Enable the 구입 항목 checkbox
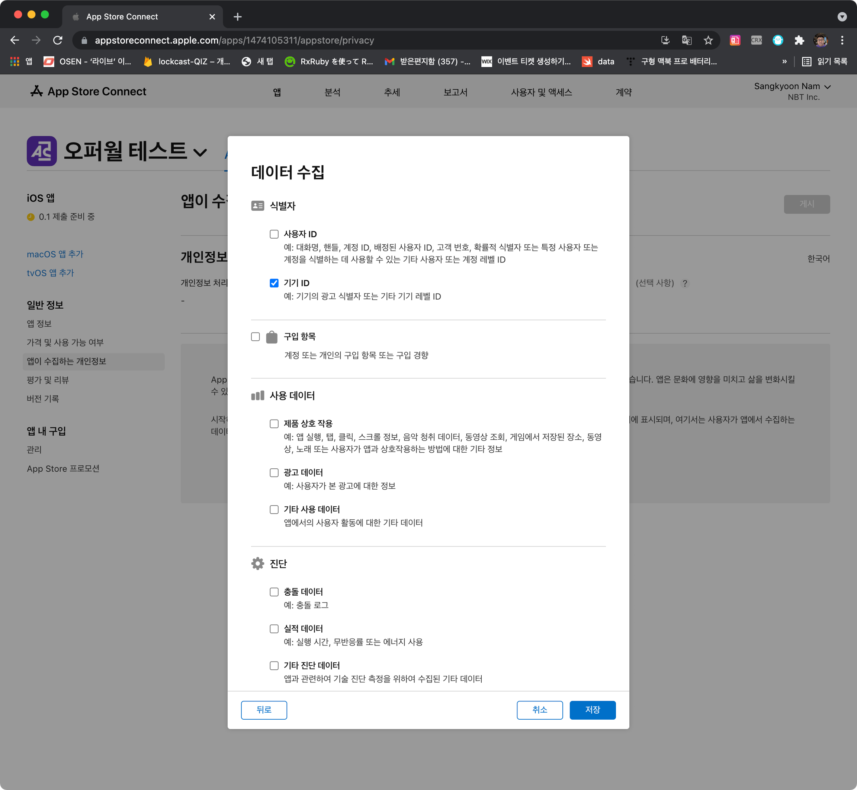Viewport: 857px width, 790px height. 255,337
